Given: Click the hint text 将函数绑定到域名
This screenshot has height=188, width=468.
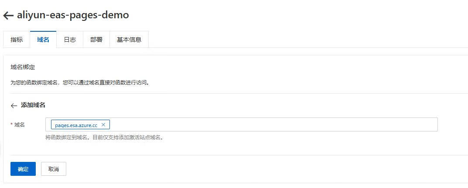Looking at the screenshot, I should tap(68, 138).
